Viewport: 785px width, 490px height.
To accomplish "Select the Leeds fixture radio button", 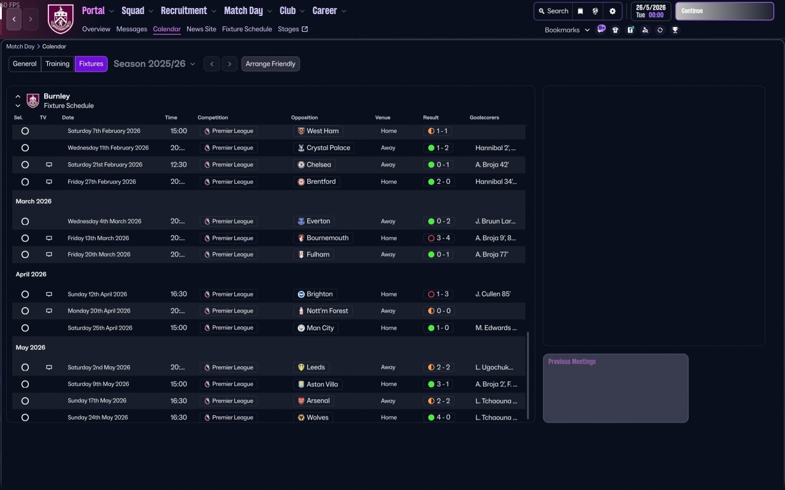I will tap(25, 367).
